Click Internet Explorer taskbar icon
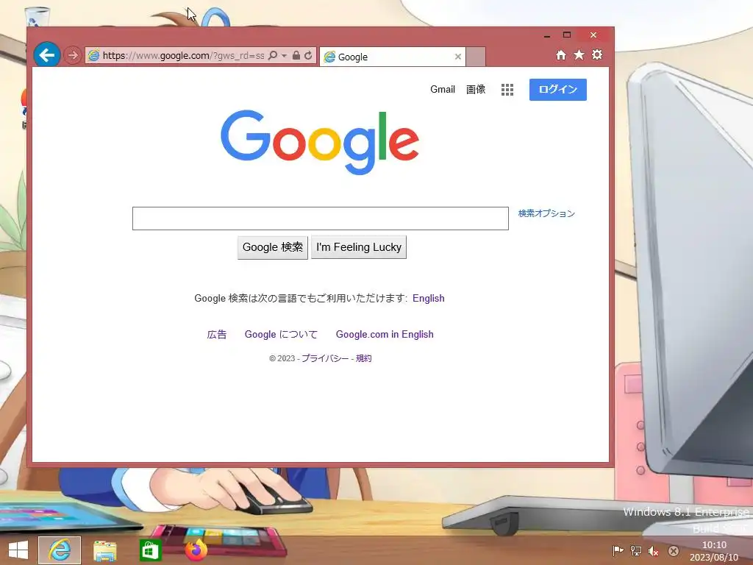The width and height of the screenshot is (753, 565). [x=60, y=550]
